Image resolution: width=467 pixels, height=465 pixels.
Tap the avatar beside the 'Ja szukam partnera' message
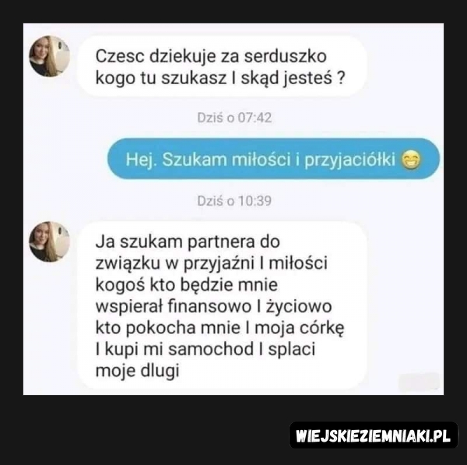click(x=49, y=241)
